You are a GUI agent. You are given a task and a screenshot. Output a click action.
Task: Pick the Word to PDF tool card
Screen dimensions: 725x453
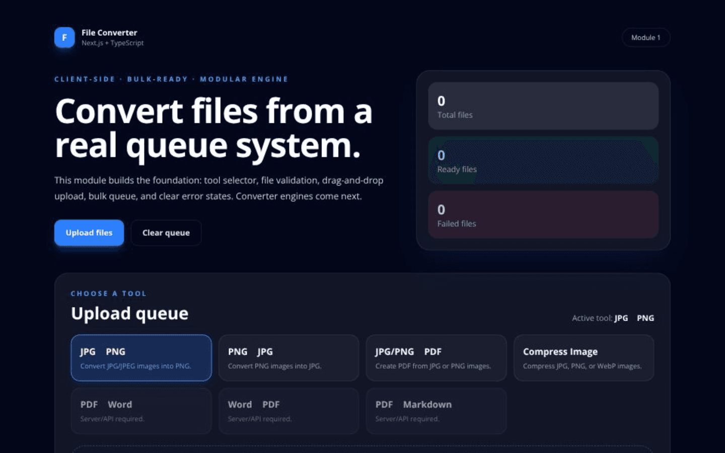click(x=289, y=411)
